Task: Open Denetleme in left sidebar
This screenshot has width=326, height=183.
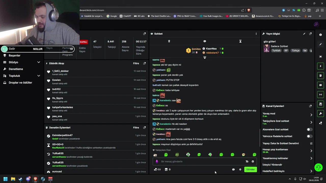Action: (16, 69)
